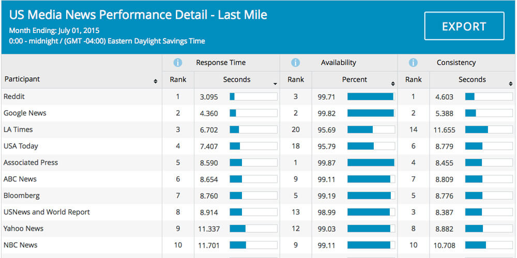Click Google News 4.360 response time
This screenshot has width=517, height=258.
[x=209, y=114]
